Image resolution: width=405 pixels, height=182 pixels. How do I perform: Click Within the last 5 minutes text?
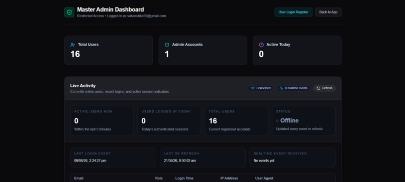click(x=92, y=129)
